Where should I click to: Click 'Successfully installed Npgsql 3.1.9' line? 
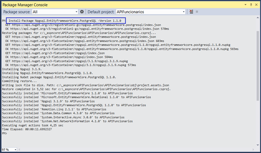[x=48, y=101]
